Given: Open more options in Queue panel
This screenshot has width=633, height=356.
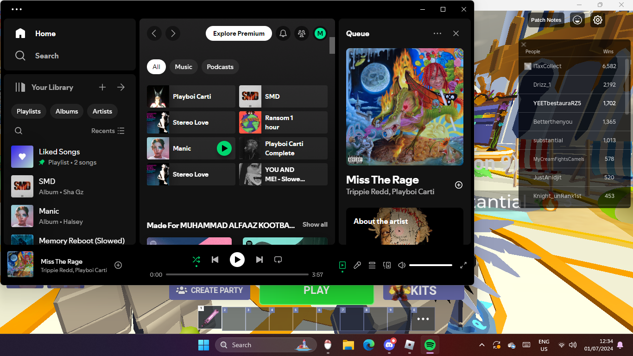Looking at the screenshot, I should (x=437, y=33).
